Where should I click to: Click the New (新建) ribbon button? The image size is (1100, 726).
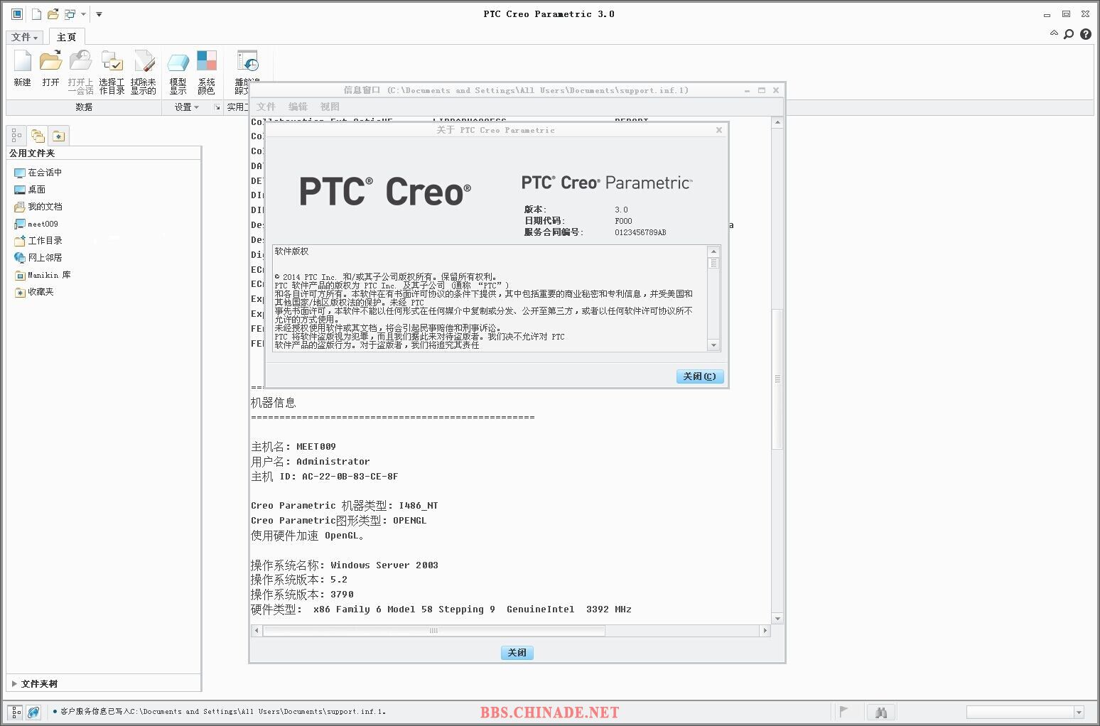click(x=22, y=70)
